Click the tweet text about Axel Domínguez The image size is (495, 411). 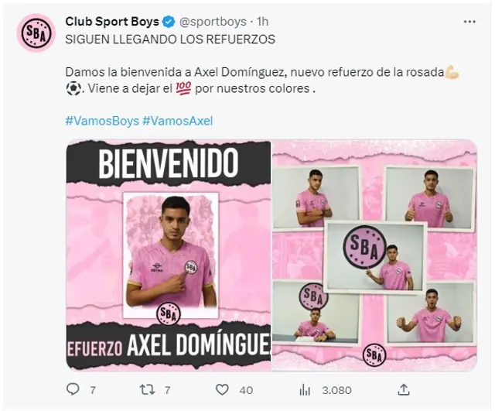coord(262,80)
